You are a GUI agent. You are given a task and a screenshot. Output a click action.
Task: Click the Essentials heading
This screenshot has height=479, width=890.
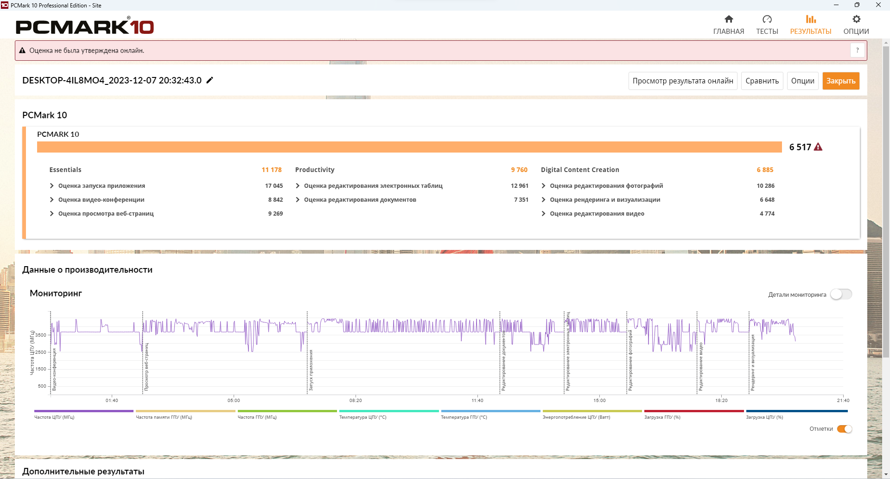click(x=65, y=170)
